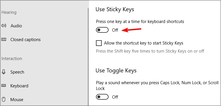
Task: Click Off label beside Sticky Keys switch
Action: pos(115,30)
